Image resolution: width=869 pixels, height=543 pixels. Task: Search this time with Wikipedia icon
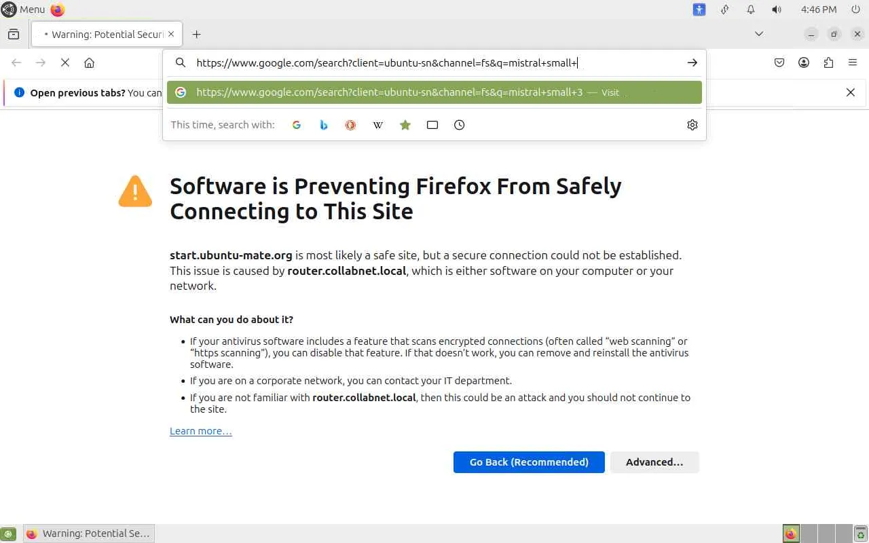(378, 125)
